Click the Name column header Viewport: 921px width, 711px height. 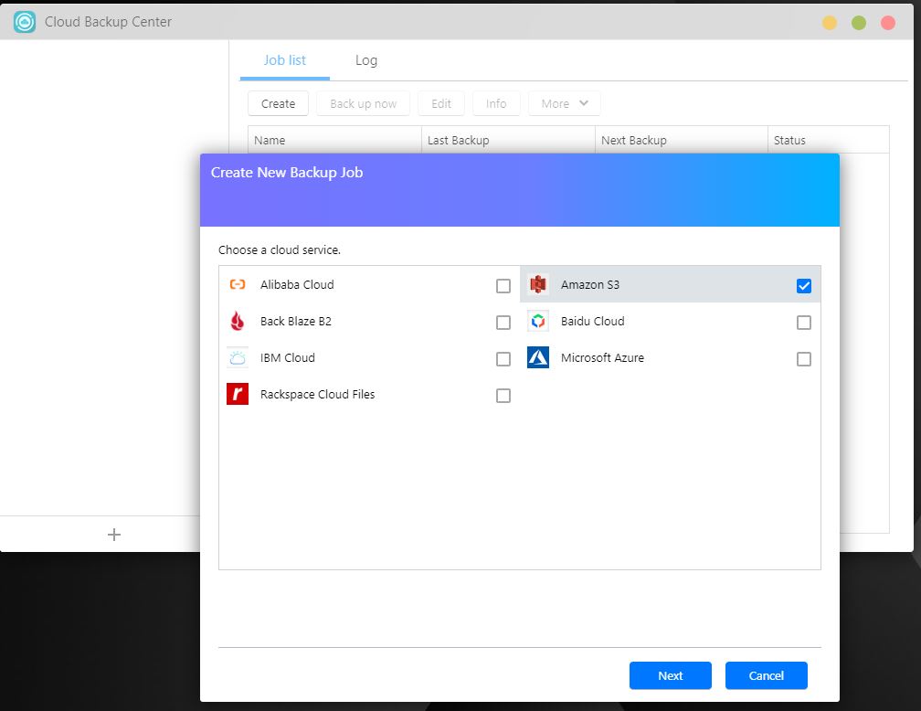(334, 140)
